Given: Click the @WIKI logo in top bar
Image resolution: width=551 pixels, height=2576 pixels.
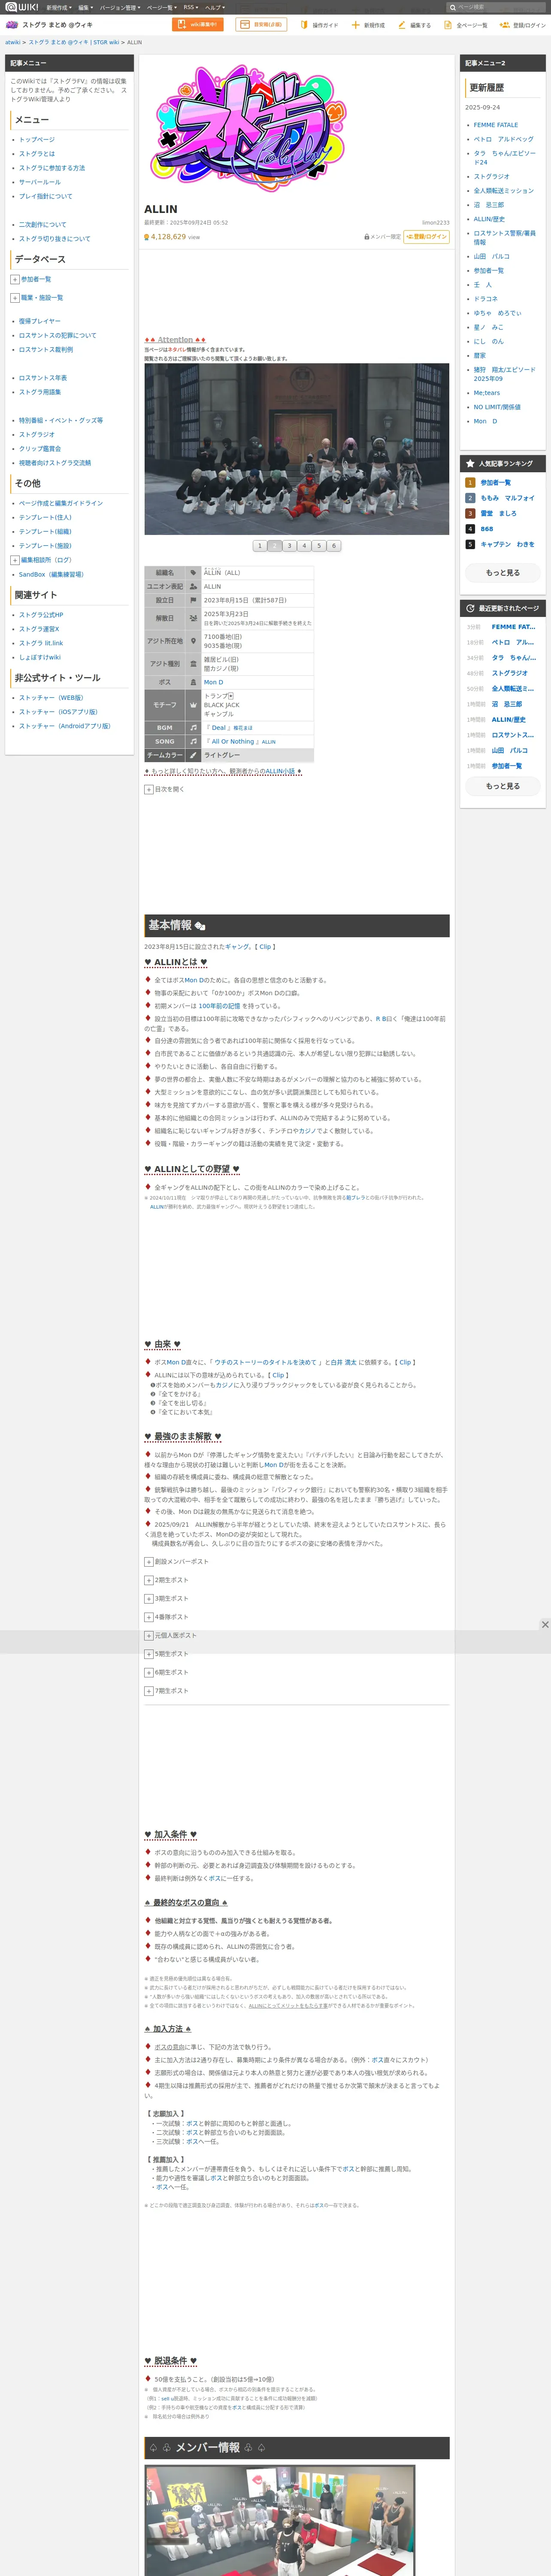Looking at the screenshot, I should [22, 7].
